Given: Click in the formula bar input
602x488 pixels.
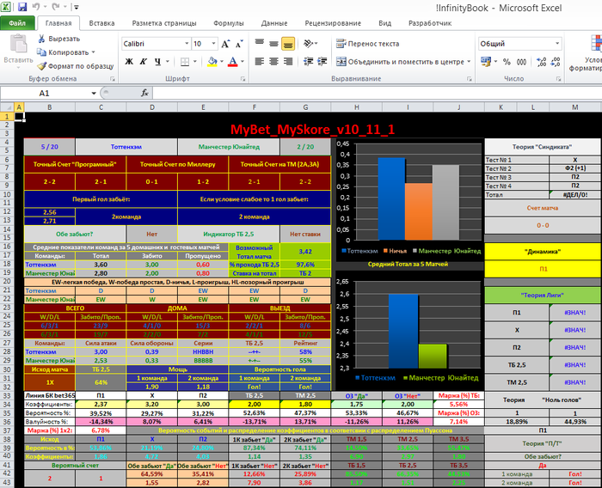Looking at the screenshot, I should (x=377, y=93).
